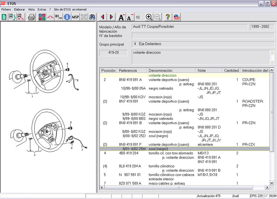This screenshot has width=277, height=199.
Task: Decrease font size with small A icon
Action: 130,17
